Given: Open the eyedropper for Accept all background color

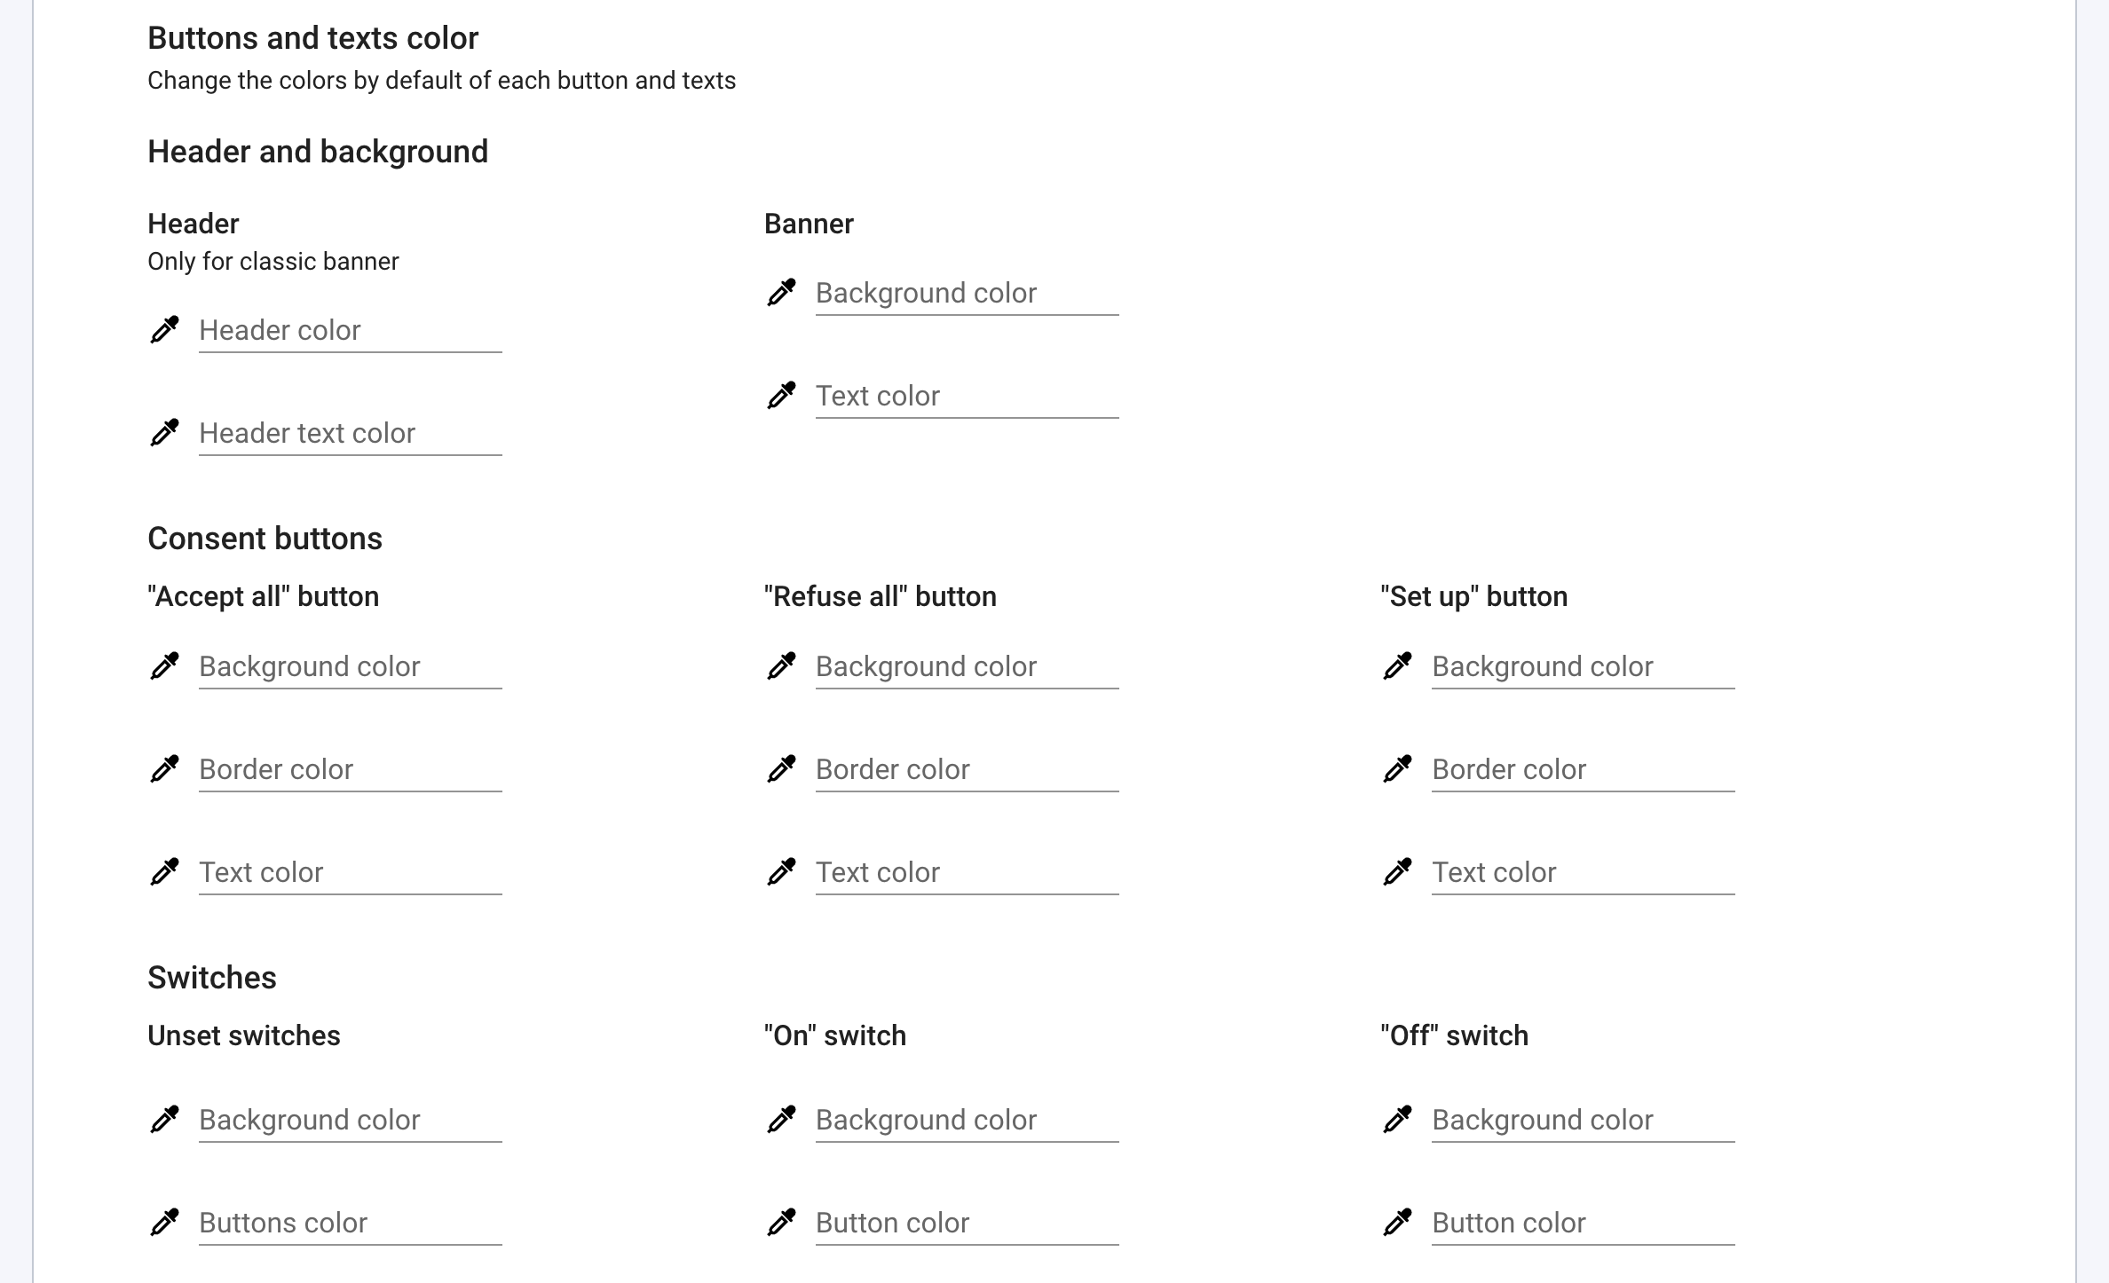Looking at the screenshot, I should (165, 666).
